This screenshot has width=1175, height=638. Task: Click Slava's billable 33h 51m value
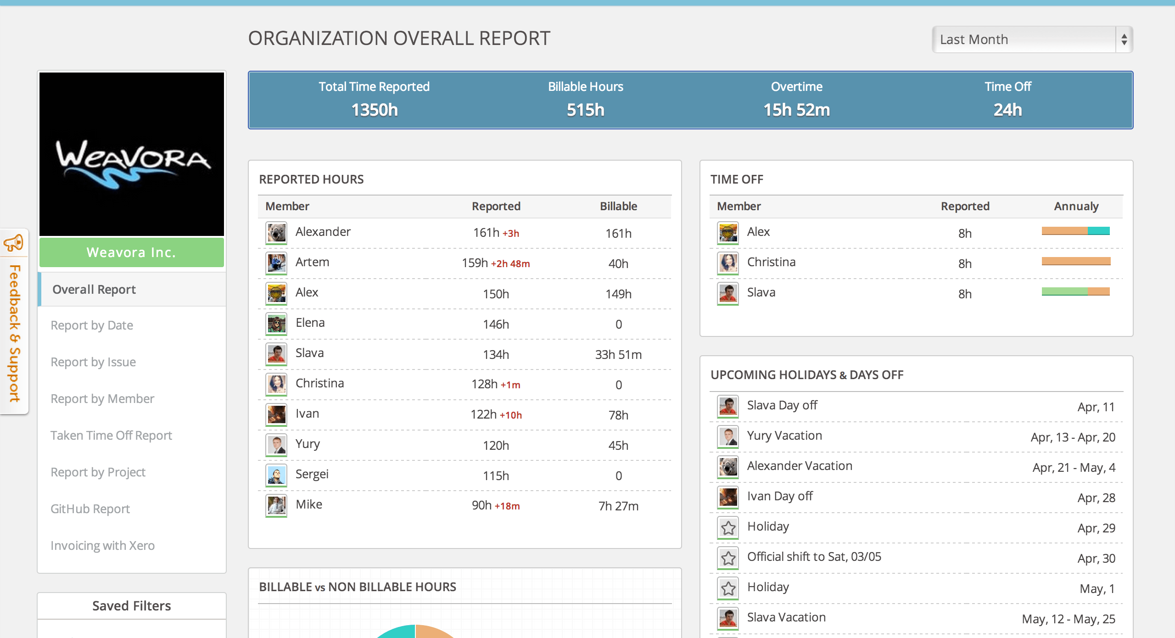pos(619,355)
